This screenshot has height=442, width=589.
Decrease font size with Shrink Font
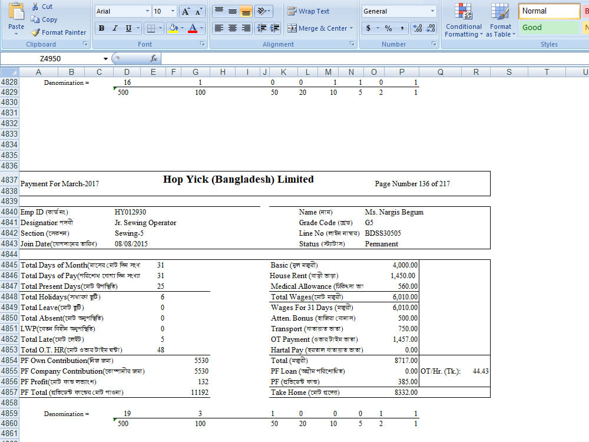[x=198, y=11]
